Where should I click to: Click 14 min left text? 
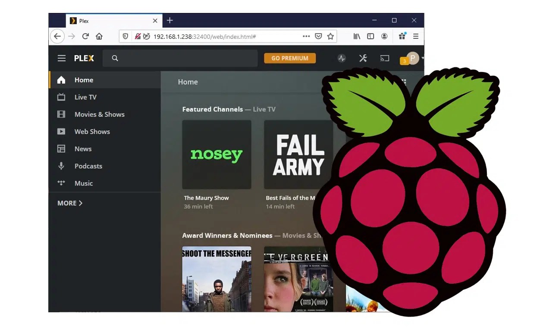(x=280, y=207)
